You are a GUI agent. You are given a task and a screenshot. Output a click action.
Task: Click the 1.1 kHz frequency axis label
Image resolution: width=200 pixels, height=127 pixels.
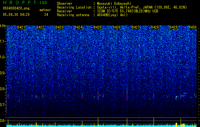[x=3, y=41]
